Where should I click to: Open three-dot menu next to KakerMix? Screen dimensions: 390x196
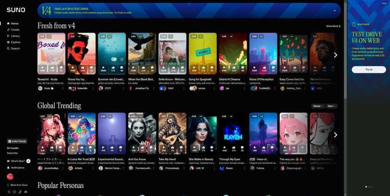[x=93, y=88]
